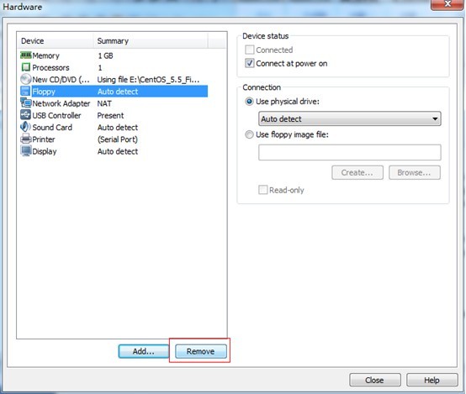
Task: Click the New CD/DVD disc icon
Action: 26,79
